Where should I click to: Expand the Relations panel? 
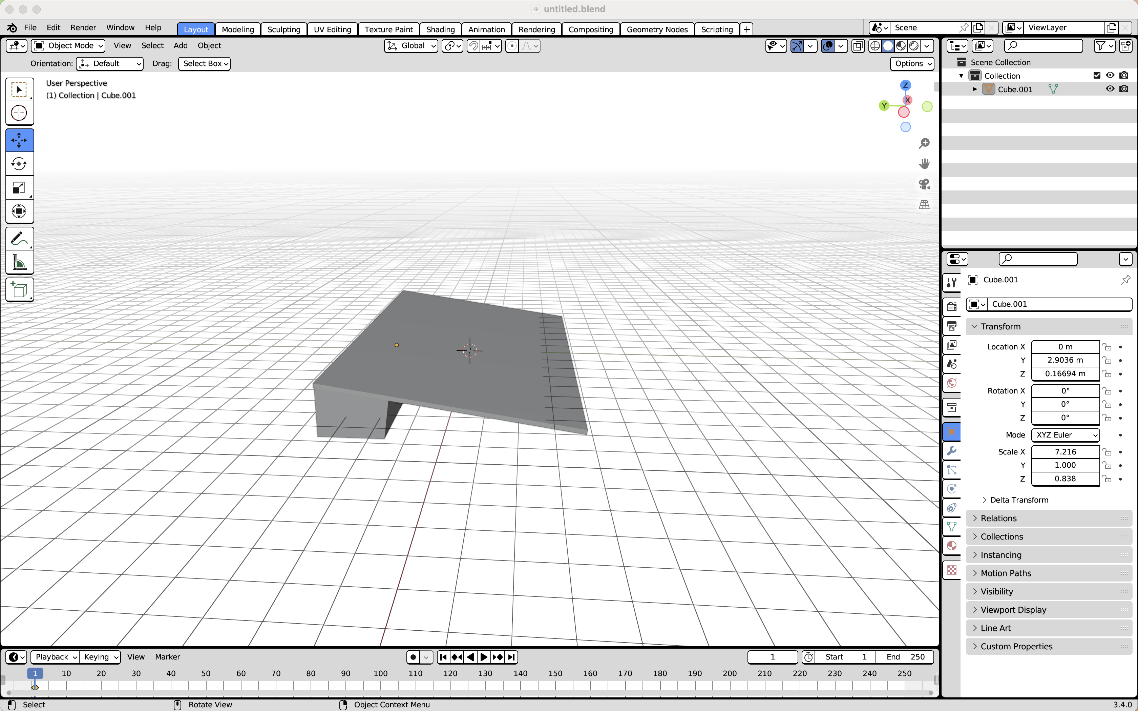click(1049, 518)
